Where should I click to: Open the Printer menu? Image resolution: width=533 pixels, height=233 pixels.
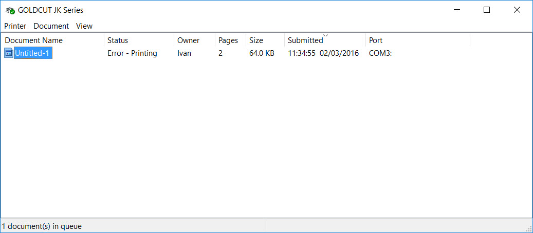[15, 26]
